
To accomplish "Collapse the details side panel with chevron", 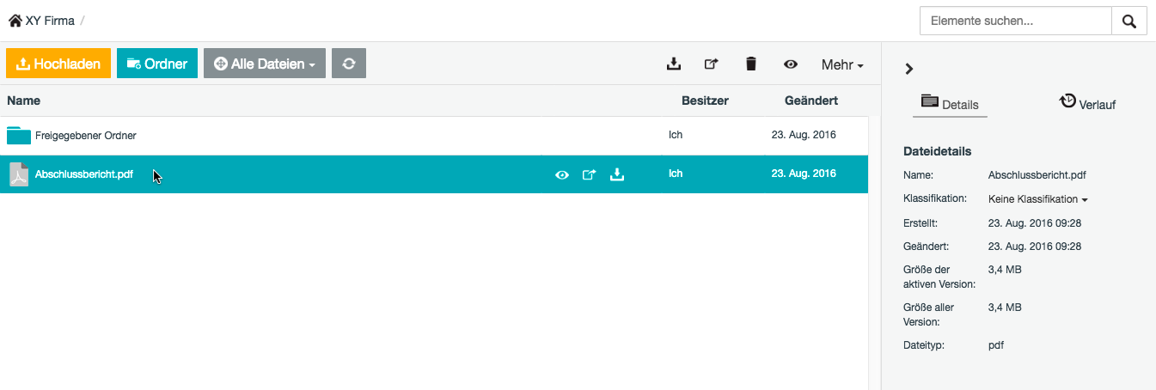I will [909, 69].
